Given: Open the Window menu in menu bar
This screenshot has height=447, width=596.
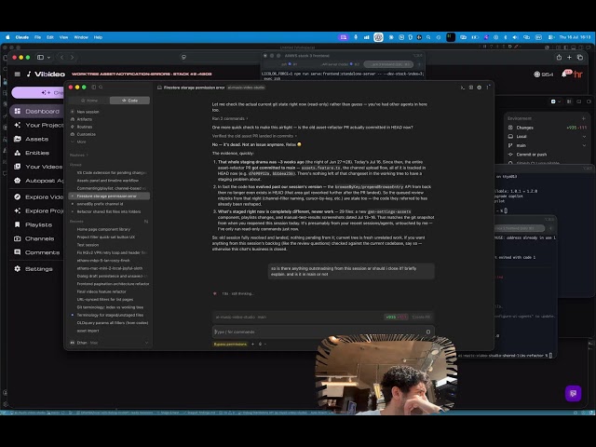Looking at the screenshot, I should 81,37.
